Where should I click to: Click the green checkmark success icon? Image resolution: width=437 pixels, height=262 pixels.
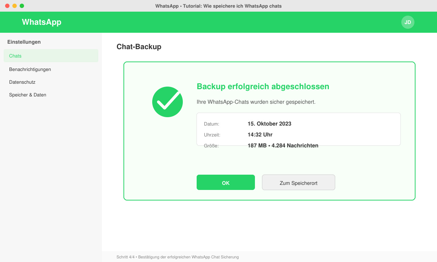tap(168, 102)
